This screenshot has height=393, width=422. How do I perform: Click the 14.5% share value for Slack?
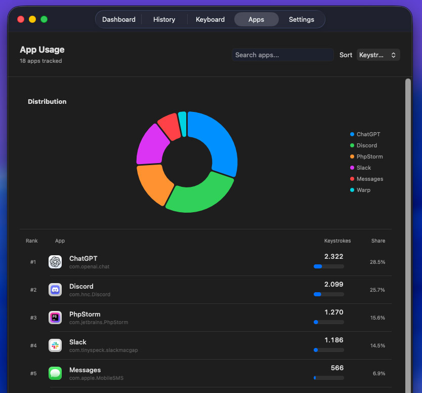click(x=377, y=345)
